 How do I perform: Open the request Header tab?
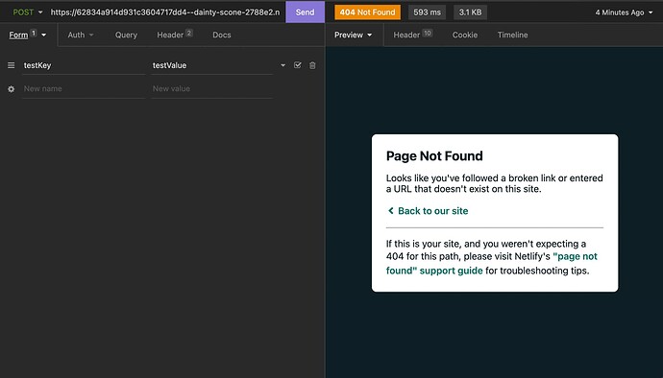pos(175,35)
